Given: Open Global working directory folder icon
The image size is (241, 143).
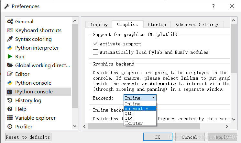Looking at the screenshot, I should coord(10,65).
